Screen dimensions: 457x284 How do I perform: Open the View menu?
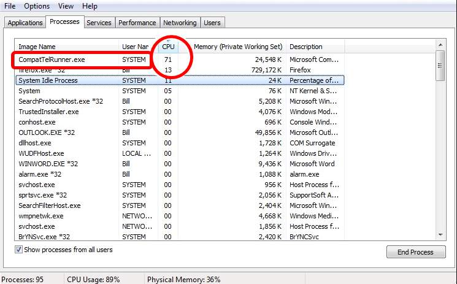point(66,6)
